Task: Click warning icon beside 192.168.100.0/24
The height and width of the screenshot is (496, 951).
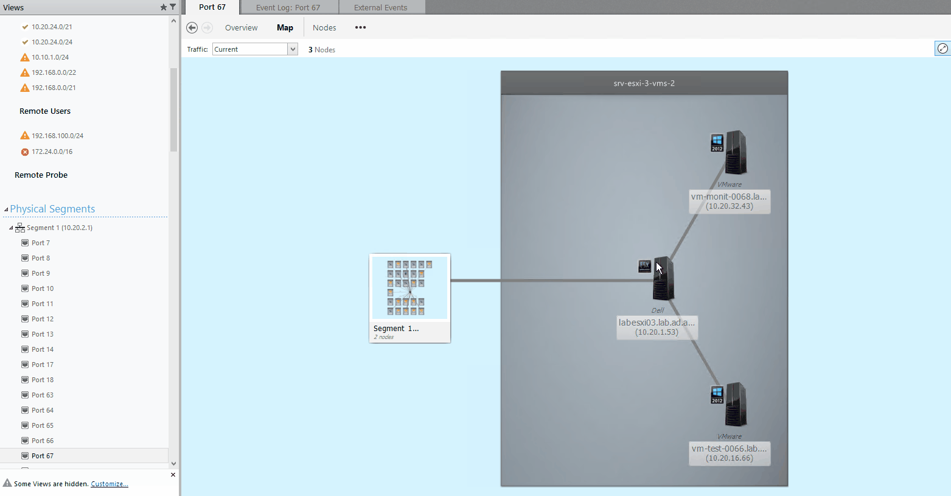Action: 25,136
